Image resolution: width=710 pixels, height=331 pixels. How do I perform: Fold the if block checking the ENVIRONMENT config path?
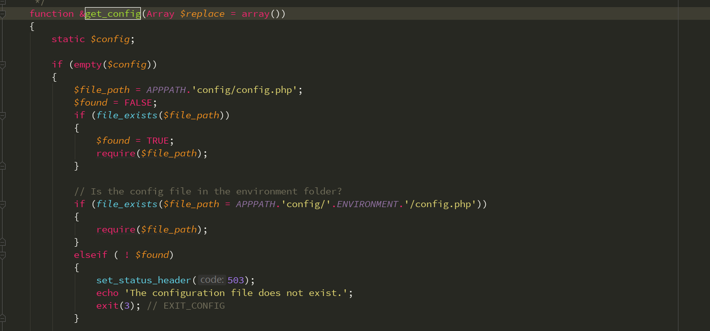pos(3,204)
